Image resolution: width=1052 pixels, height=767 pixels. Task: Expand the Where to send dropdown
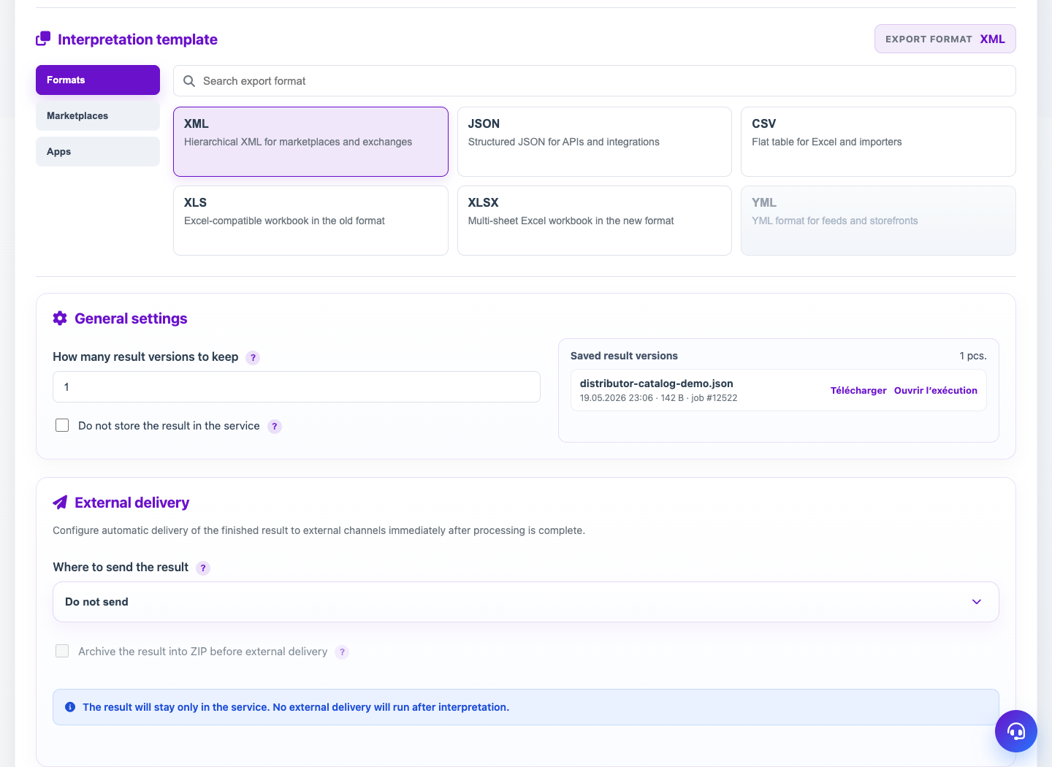526,602
